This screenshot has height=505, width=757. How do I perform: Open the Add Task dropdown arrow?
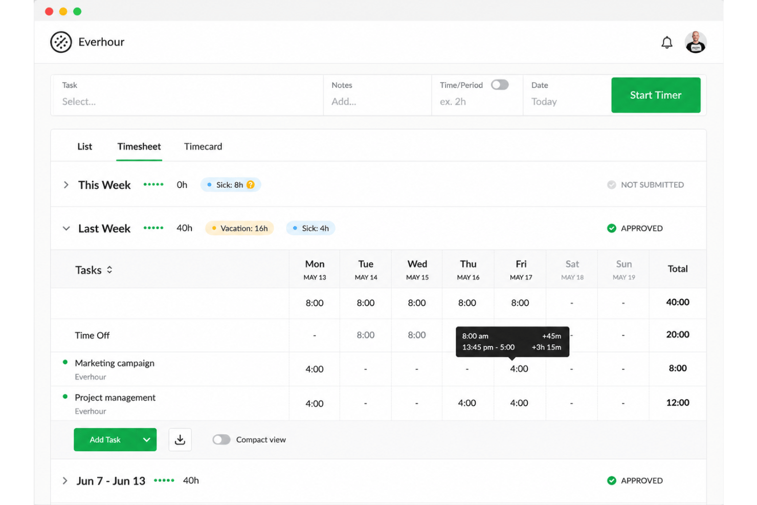(146, 440)
